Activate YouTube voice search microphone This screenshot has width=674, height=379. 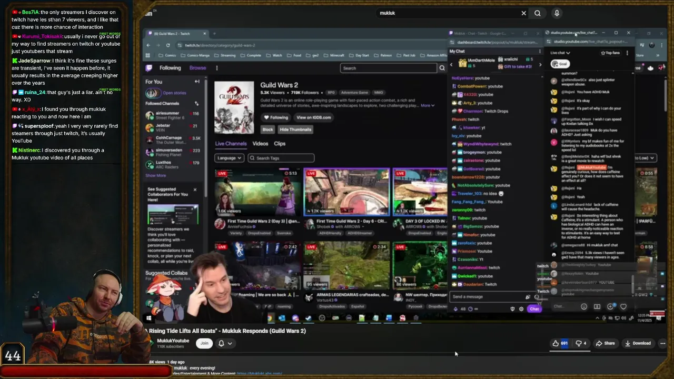[557, 13]
